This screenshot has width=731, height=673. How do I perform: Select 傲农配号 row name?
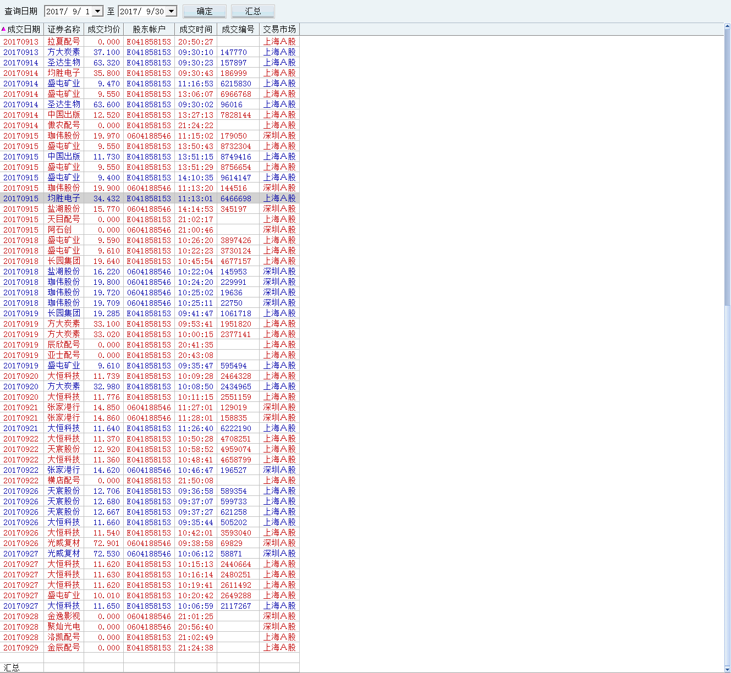[x=64, y=125]
